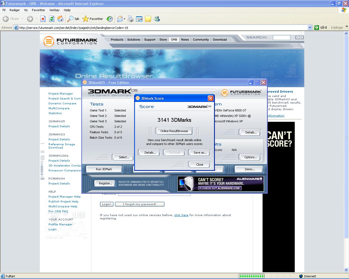Click the 'click here' registration link
This screenshot has height=279, width=349.
(181, 215)
